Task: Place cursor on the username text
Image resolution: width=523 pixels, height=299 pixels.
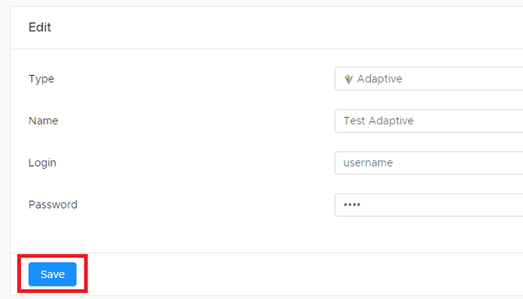Action: pyautogui.click(x=368, y=163)
